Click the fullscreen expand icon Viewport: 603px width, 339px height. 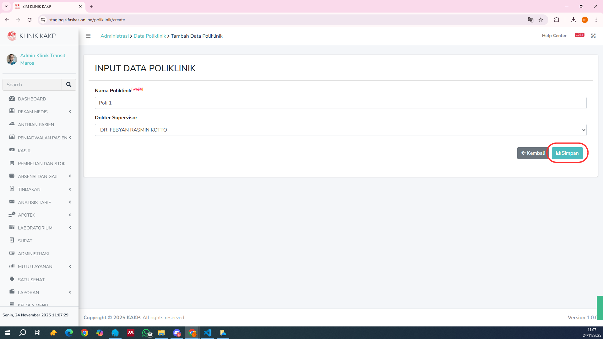(593, 36)
